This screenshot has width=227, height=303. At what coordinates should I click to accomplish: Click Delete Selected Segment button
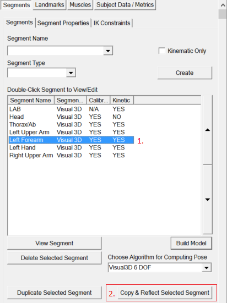(55, 258)
